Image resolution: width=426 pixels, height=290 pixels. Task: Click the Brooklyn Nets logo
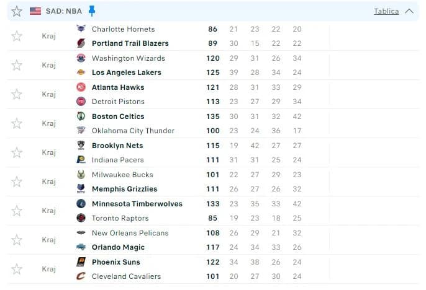click(x=81, y=145)
